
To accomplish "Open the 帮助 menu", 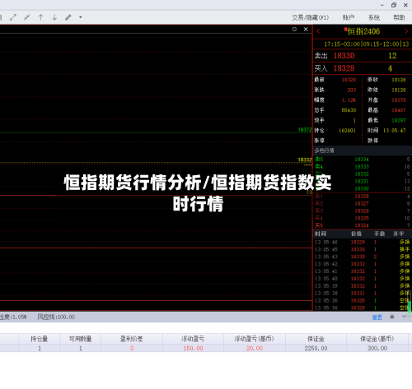I will (x=399, y=17).
